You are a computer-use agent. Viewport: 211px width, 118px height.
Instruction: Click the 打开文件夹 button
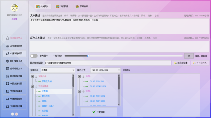(x=200, y=63)
